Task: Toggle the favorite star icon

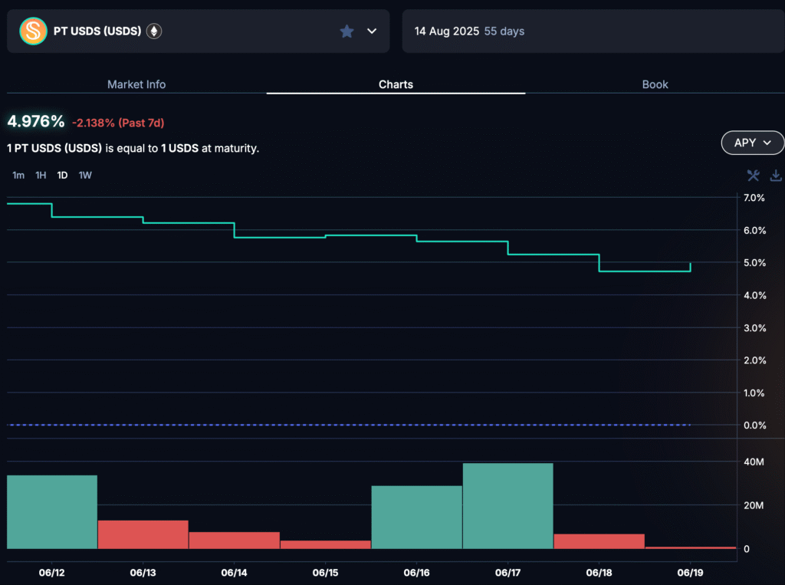Action: 347,31
